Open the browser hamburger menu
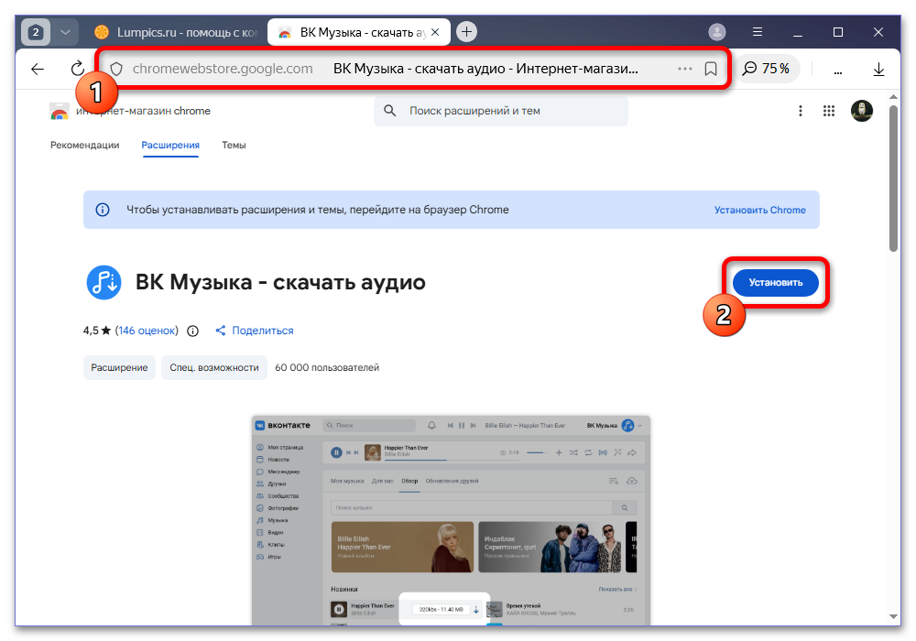Image resolution: width=916 pixels, height=641 pixels. [758, 32]
